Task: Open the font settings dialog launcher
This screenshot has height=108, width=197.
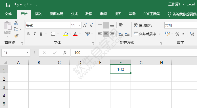Action: coord(93,44)
